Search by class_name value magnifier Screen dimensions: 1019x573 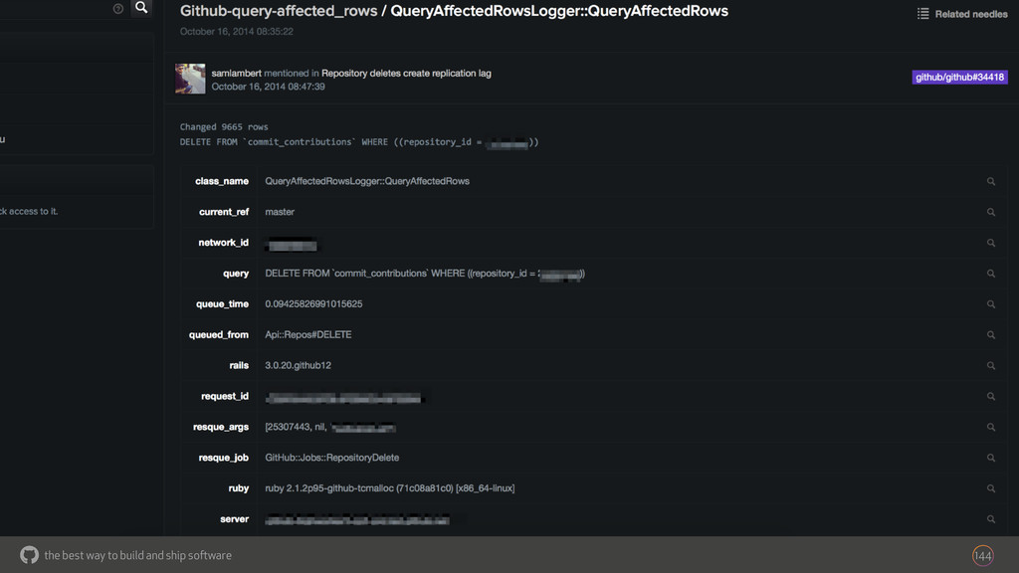(990, 181)
